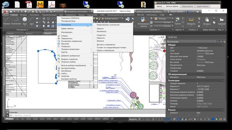Toggle polar tracking on status bar
Image resolution: width=232 pixels, height=130 pixels.
point(153,119)
